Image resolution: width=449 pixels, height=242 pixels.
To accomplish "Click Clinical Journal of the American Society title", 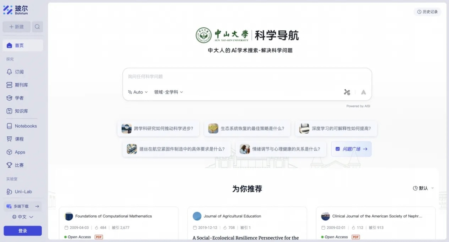I will [x=377, y=216].
